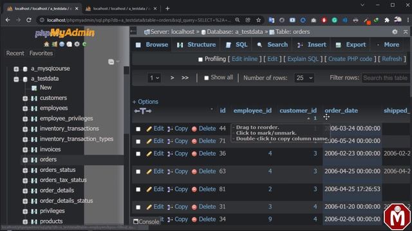Select the checkbox for row id 71
This screenshot has height=231, width=412.
138,141
